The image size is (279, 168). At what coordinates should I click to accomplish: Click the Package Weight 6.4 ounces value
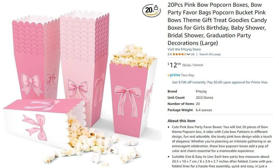(x=204, y=110)
